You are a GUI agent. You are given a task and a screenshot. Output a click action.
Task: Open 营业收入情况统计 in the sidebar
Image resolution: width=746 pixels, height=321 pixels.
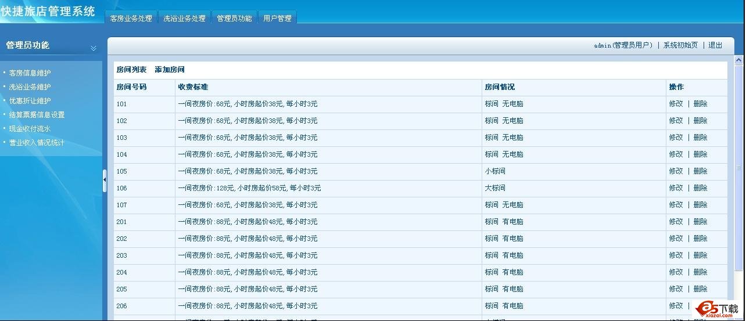point(37,143)
